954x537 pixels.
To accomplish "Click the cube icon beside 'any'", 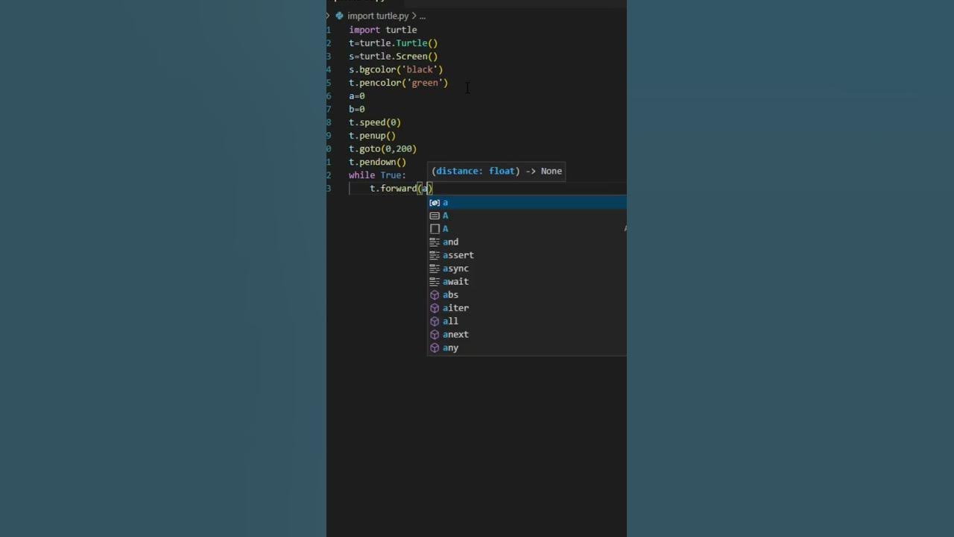I will [435, 348].
